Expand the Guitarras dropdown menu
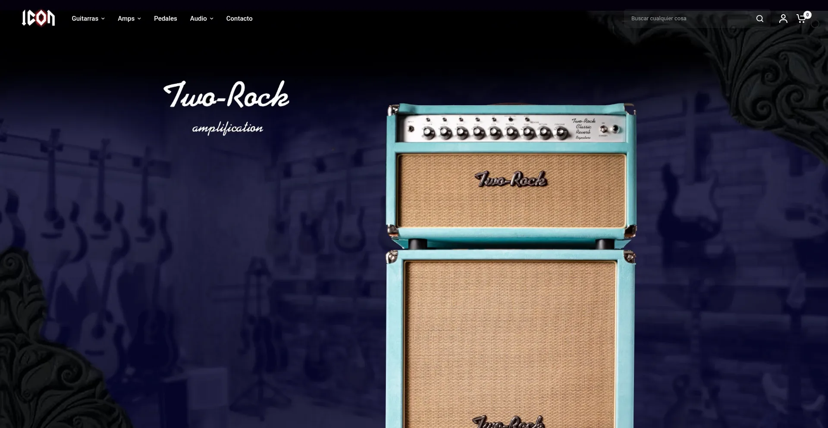The height and width of the screenshot is (428, 828). [x=88, y=19]
